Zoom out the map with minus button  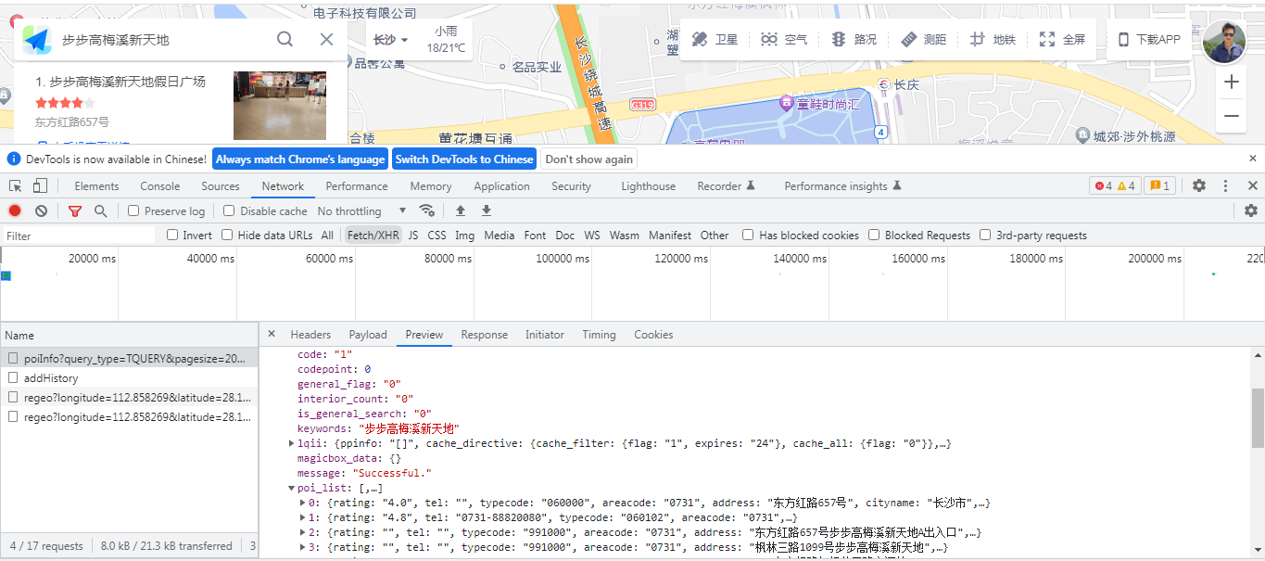pyautogui.click(x=1232, y=116)
